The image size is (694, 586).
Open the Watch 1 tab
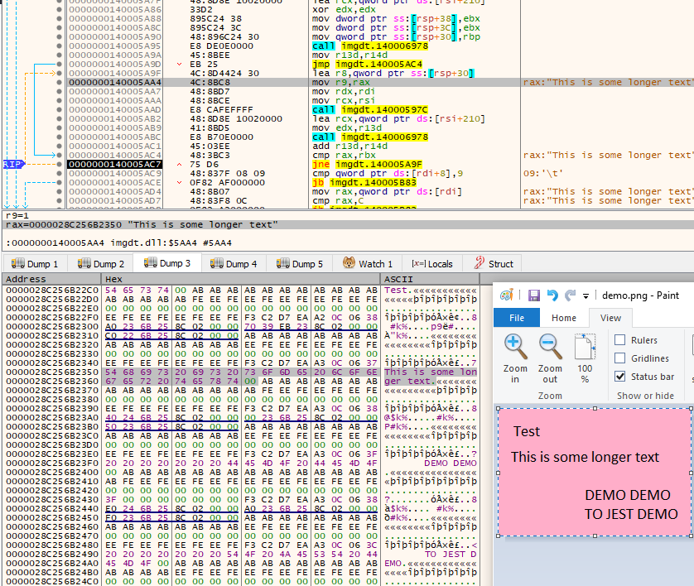(x=368, y=263)
